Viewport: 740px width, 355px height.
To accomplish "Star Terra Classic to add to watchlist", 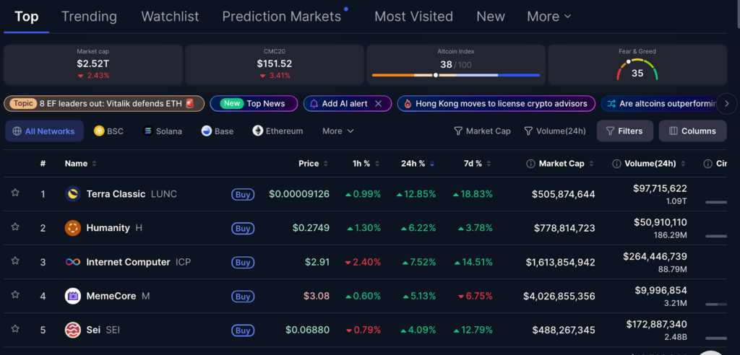I will point(15,193).
